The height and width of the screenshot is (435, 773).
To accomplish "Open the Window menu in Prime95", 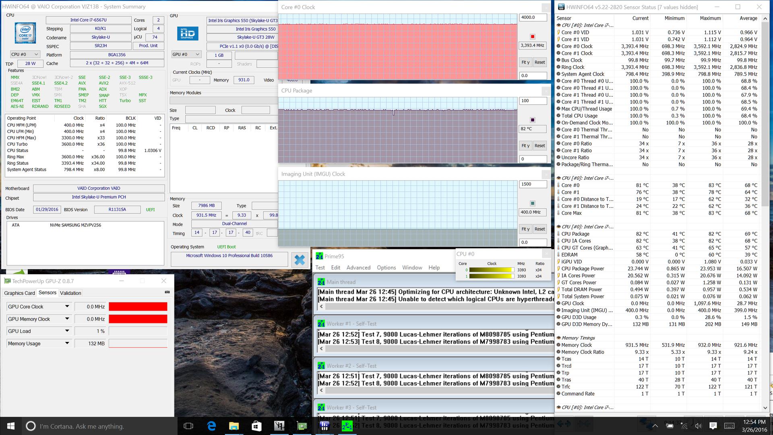I will pyautogui.click(x=412, y=268).
